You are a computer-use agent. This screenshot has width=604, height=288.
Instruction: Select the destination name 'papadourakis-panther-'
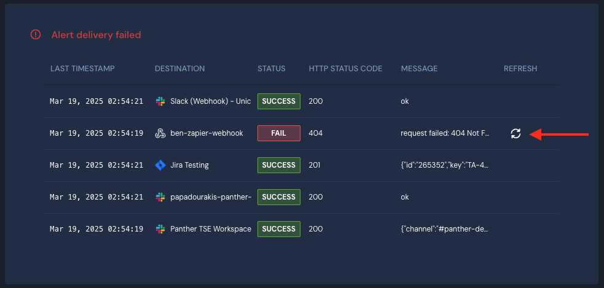[211, 197]
